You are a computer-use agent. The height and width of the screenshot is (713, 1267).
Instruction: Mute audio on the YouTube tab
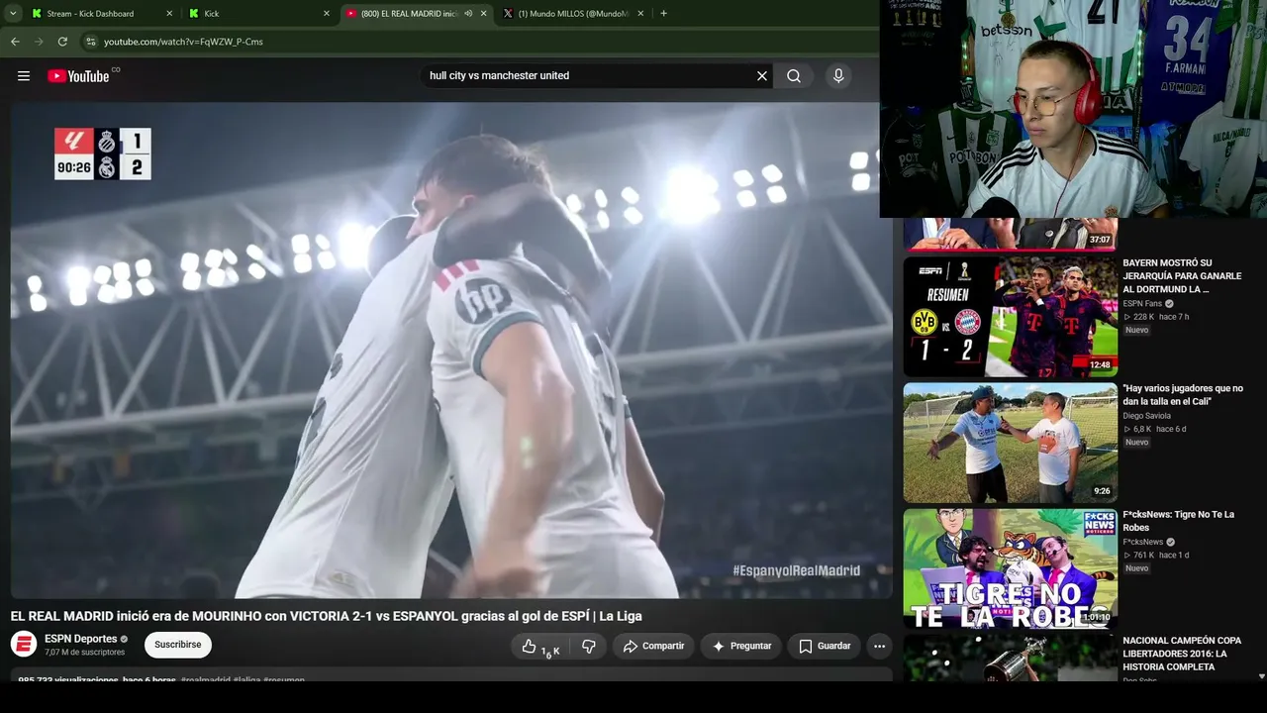(468, 14)
